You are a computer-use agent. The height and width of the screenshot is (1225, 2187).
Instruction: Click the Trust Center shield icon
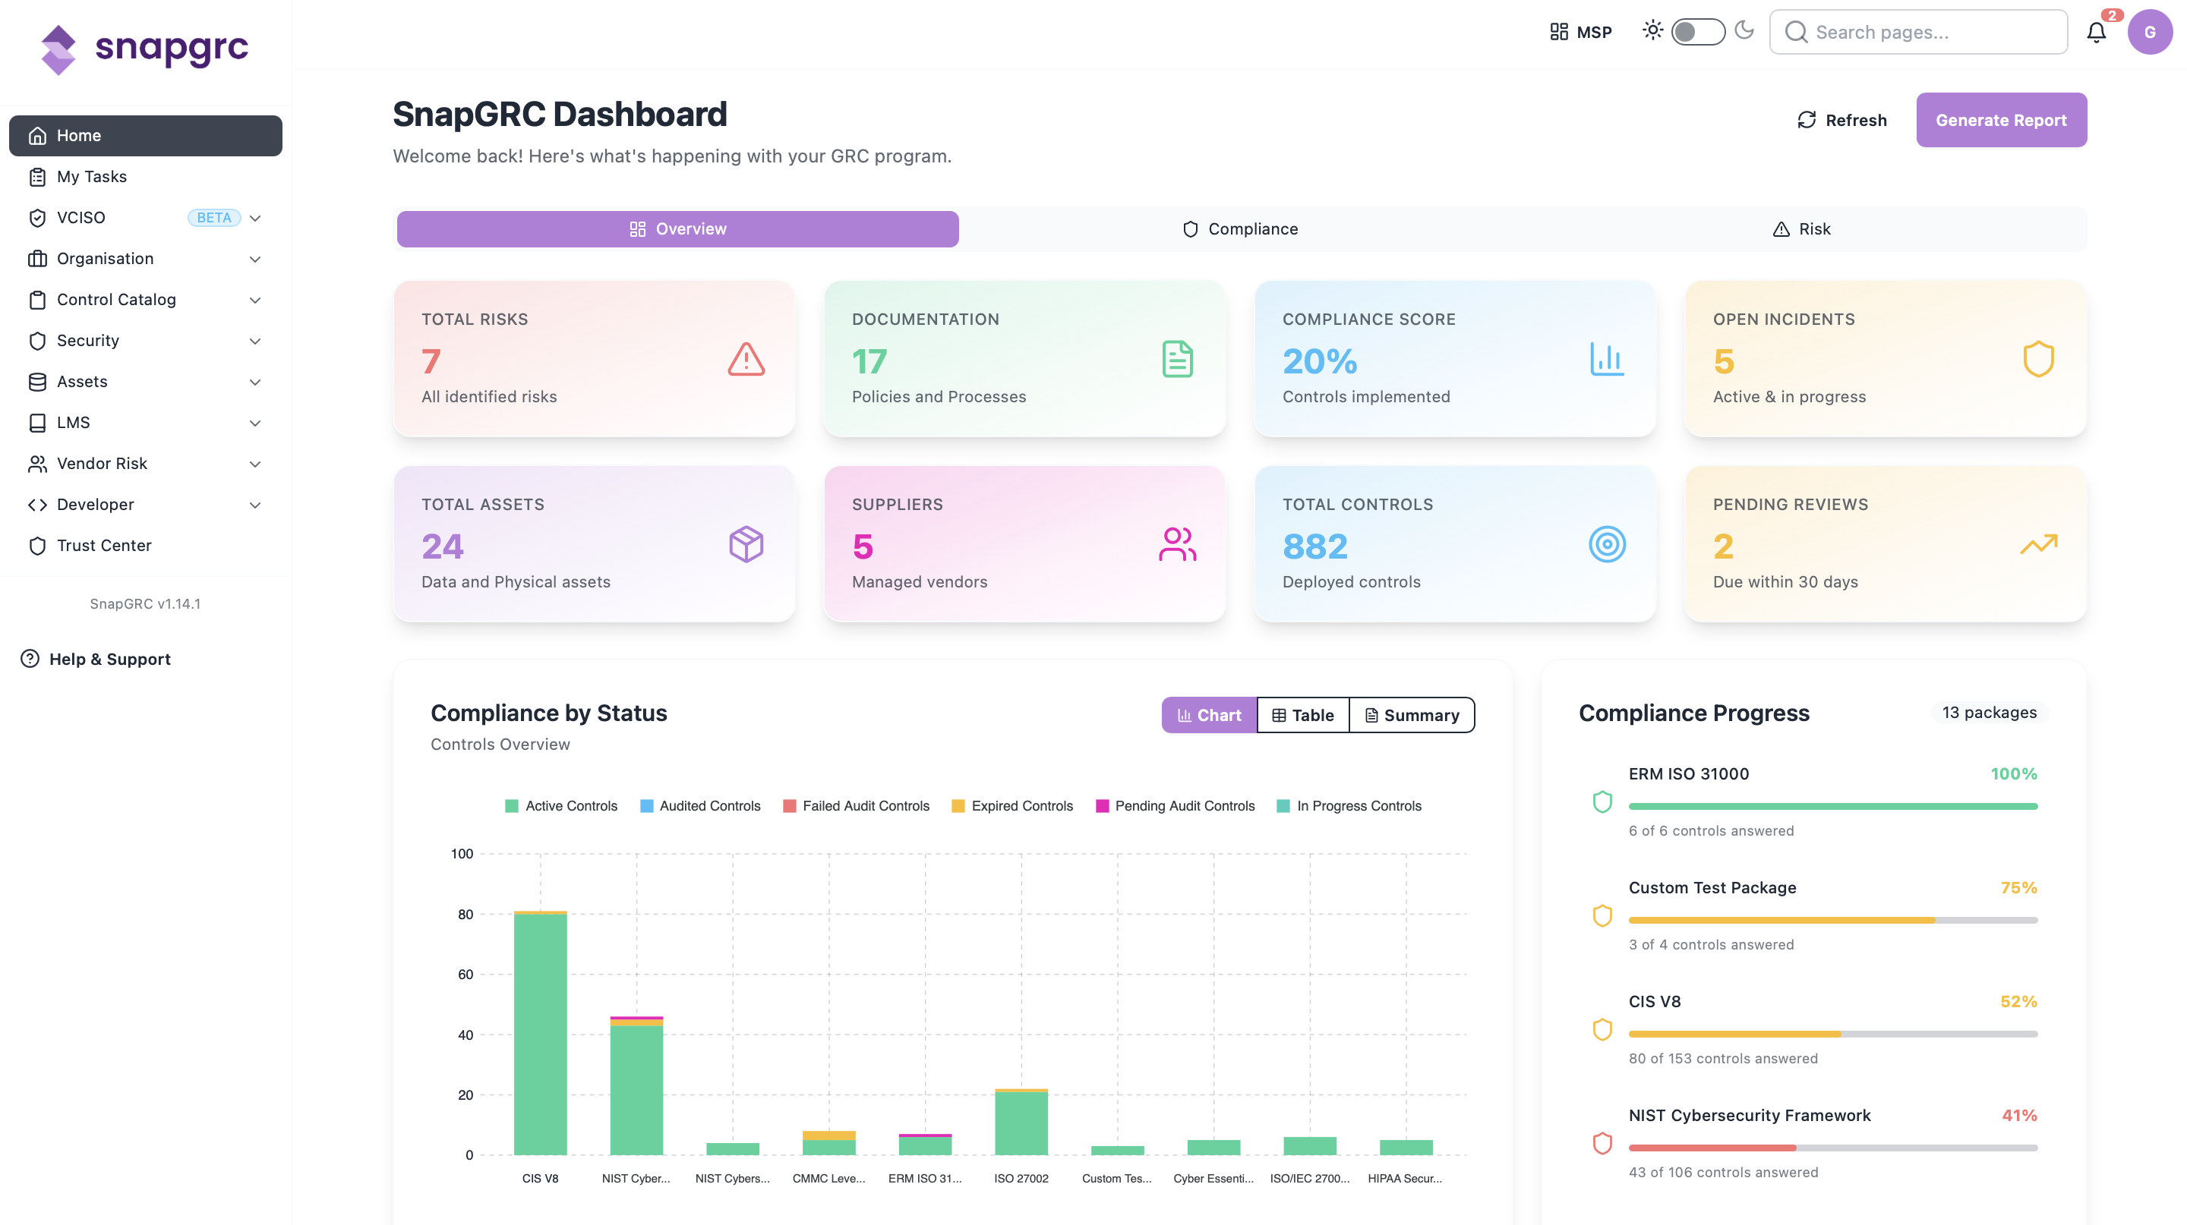tap(37, 546)
